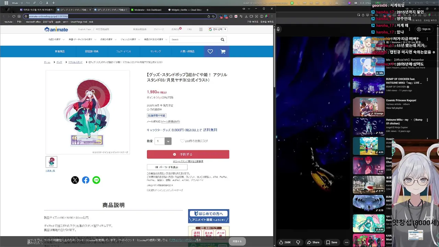Screen dimensions: 439x247
Task: Open the FAQ link in header
Action: [189, 30]
